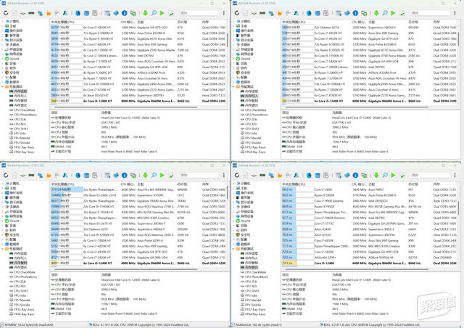The height and width of the screenshot is (328, 464).
Task: Sort by 主板 column in memory-copy window
Action: click(141, 184)
